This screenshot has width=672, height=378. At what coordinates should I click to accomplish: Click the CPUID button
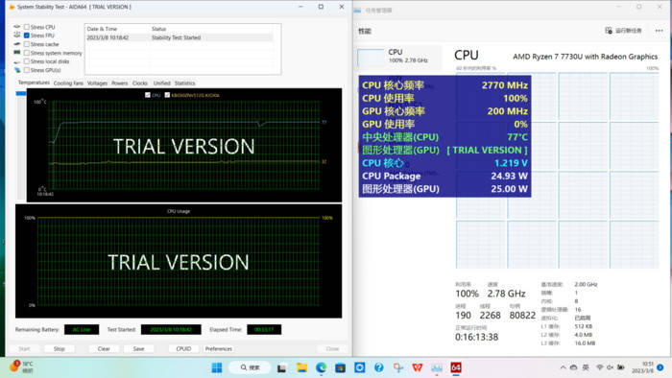(183, 349)
